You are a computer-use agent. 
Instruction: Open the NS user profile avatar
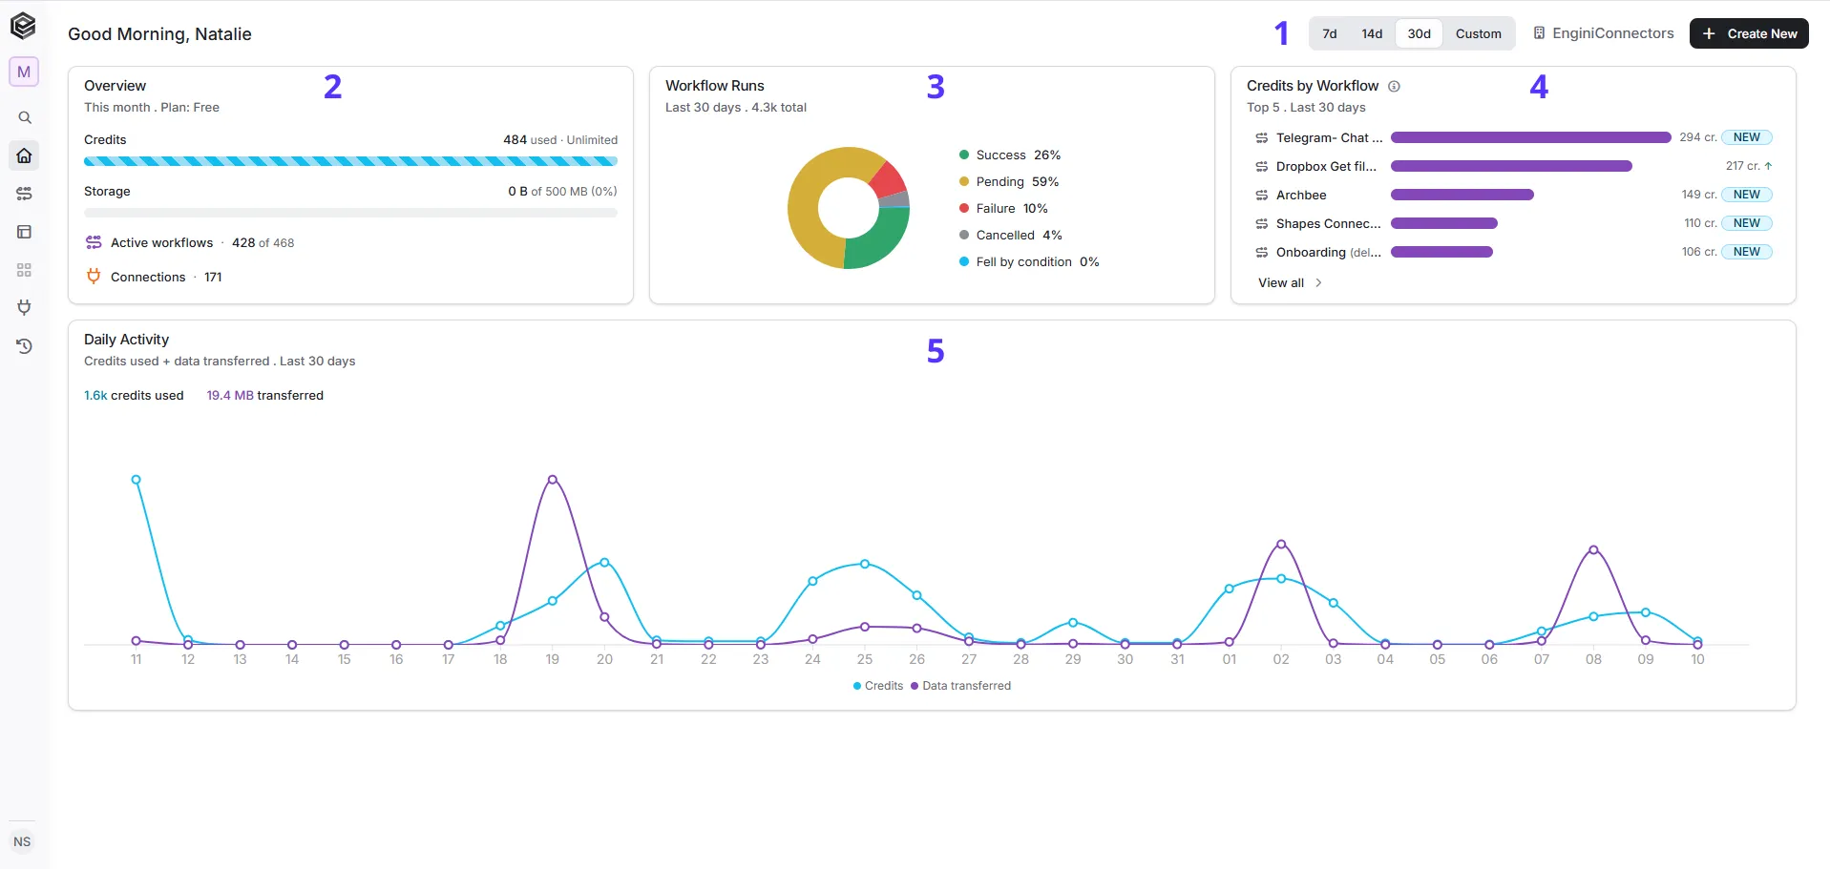click(x=22, y=841)
